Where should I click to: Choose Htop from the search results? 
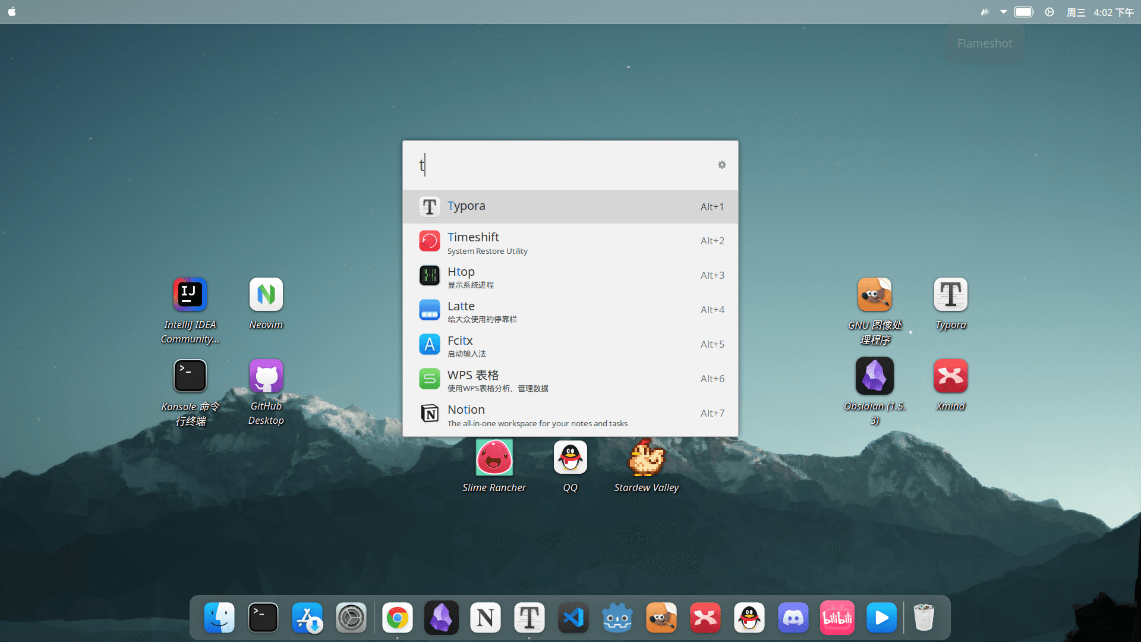[570, 276]
